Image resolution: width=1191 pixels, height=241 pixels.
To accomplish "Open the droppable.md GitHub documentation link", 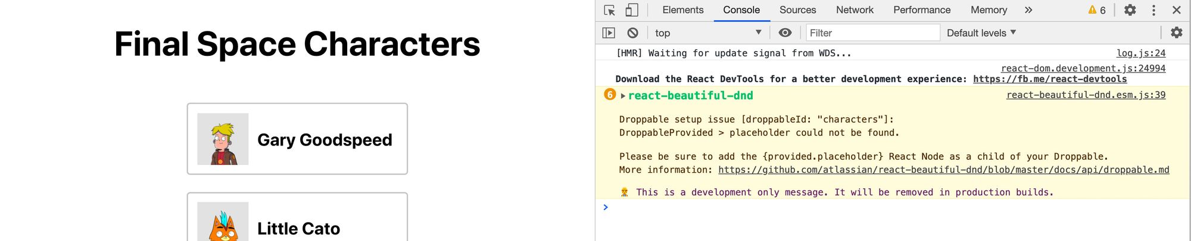I will click(943, 170).
